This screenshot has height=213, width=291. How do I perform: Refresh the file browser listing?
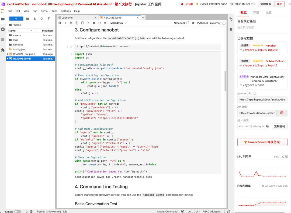41,19
